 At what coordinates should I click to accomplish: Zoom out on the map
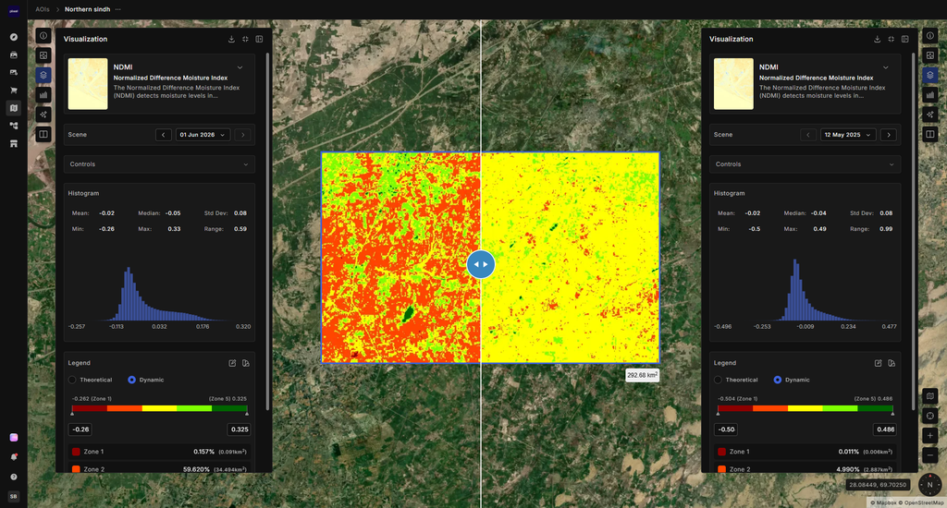coord(930,455)
